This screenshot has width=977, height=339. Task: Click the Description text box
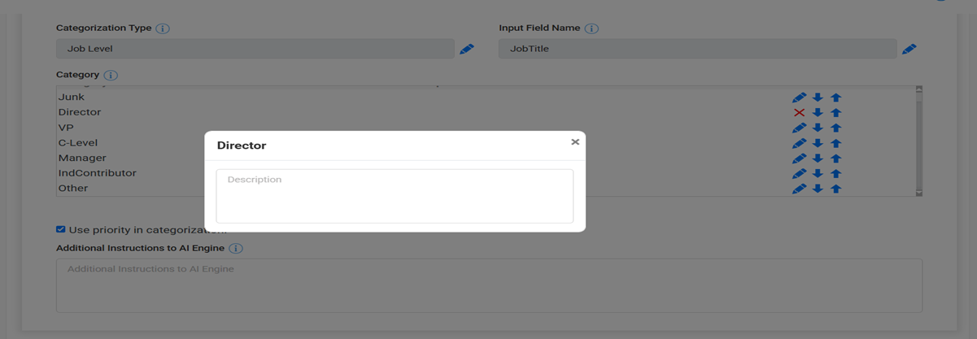coord(395,196)
